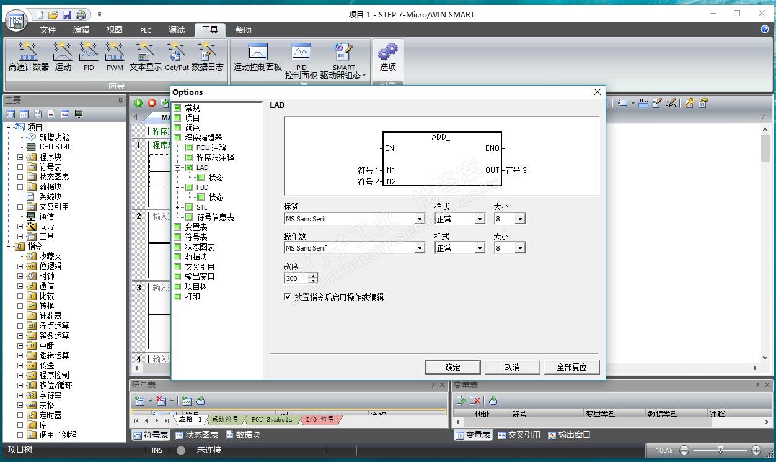Click the Insert row icon in variable table

pos(461,401)
